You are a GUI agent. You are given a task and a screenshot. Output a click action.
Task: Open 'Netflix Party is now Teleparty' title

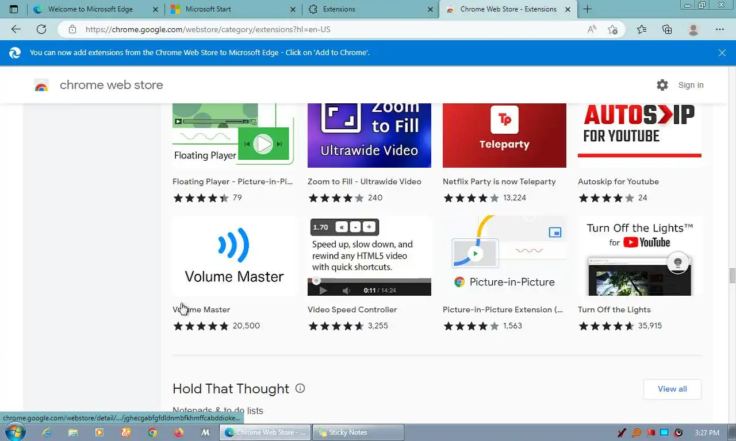coord(499,181)
